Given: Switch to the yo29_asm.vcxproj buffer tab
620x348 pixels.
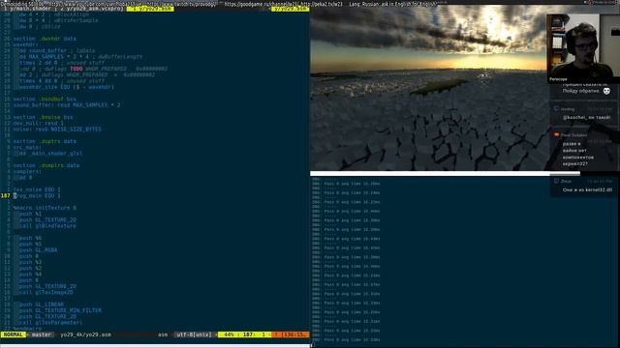Looking at the screenshot, I should [x=92, y=9].
